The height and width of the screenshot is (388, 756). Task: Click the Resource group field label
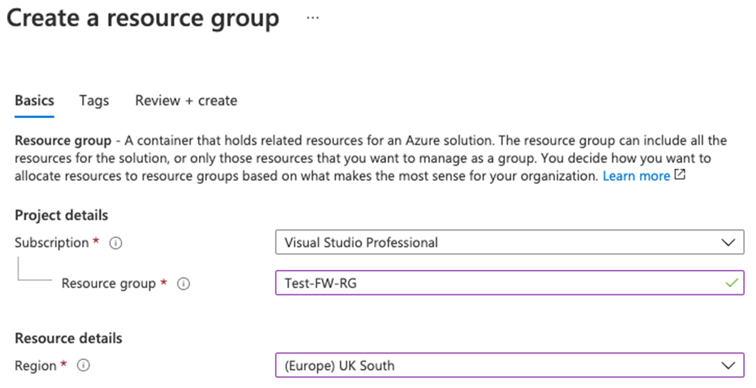click(x=109, y=283)
